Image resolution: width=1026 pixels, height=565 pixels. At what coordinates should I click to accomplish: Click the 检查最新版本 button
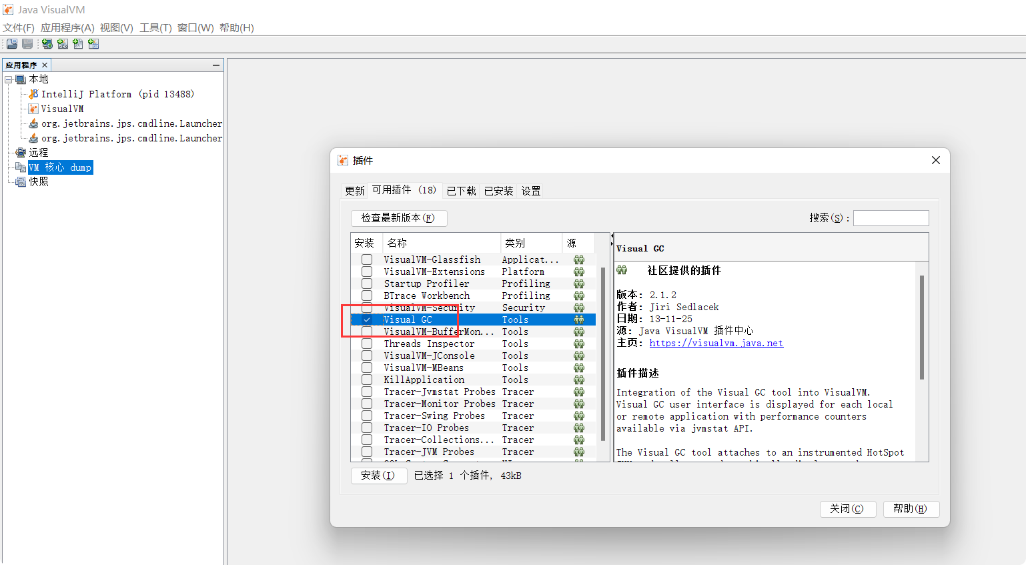[399, 218]
